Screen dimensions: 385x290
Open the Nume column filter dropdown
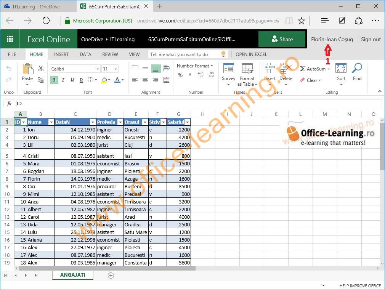click(51, 122)
